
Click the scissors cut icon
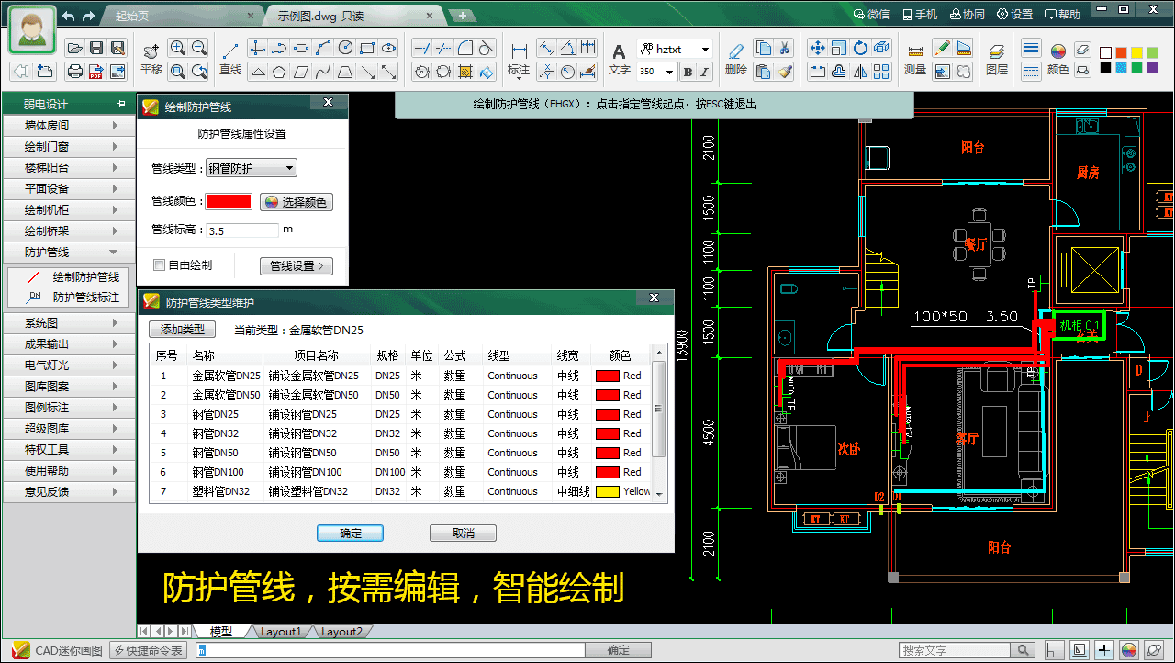(785, 48)
